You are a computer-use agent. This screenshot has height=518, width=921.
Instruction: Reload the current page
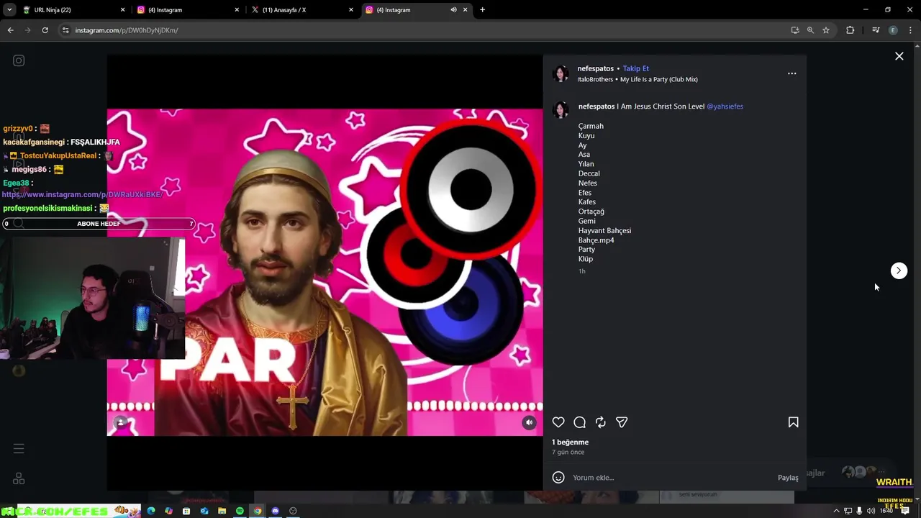(45, 30)
